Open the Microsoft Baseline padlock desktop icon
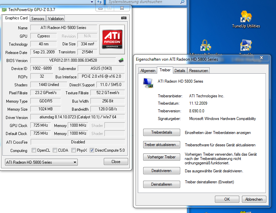This screenshot has width=276, height=213. tap(206, 45)
